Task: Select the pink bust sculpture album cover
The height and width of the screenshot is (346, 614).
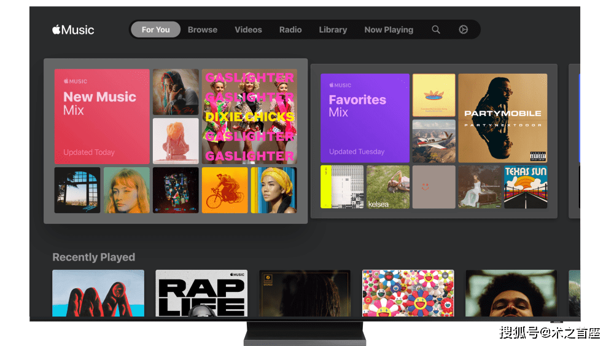Action: click(x=176, y=141)
